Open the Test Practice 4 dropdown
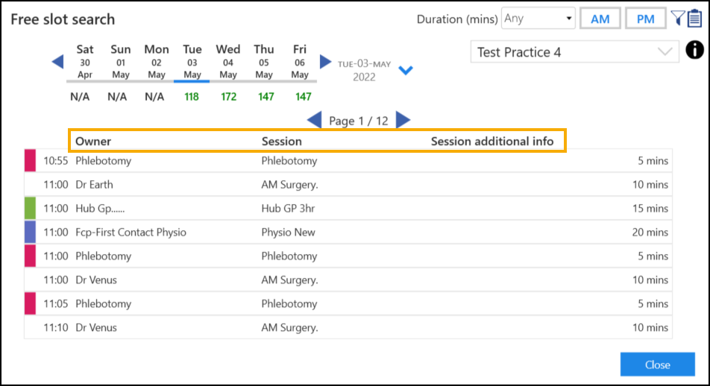Viewport: 710px width, 386px height. point(574,52)
